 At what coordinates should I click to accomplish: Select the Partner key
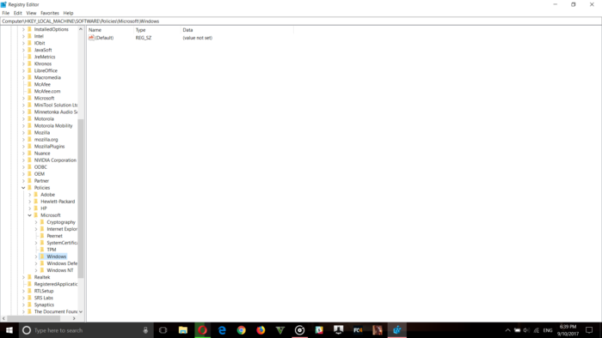(x=41, y=181)
